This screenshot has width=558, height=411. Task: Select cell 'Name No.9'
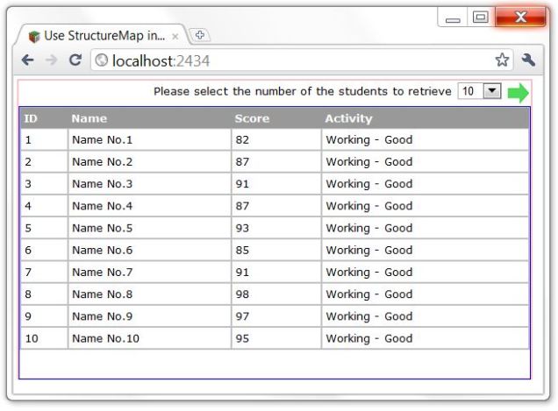tap(149, 316)
